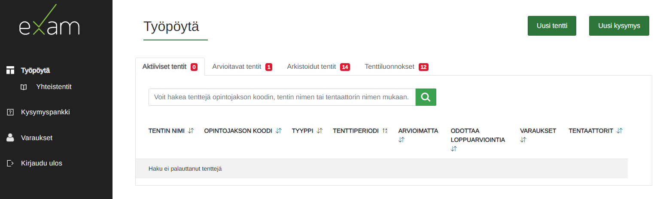Sort by Tentin nimi column arrows

[191, 131]
